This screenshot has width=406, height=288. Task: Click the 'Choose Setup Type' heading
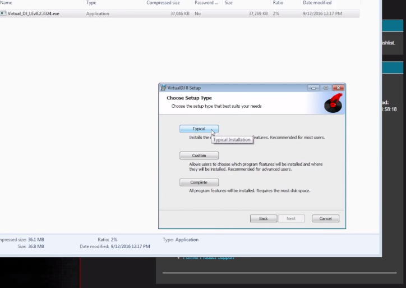click(190, 98)
